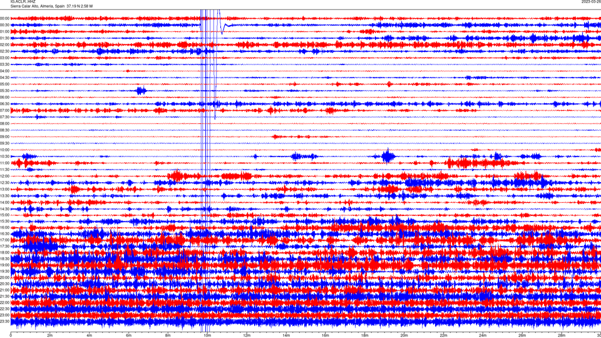Viewport: 601px width, 338px height.
Task: Pick the 05:30 trace label
Action: [4, 91]
